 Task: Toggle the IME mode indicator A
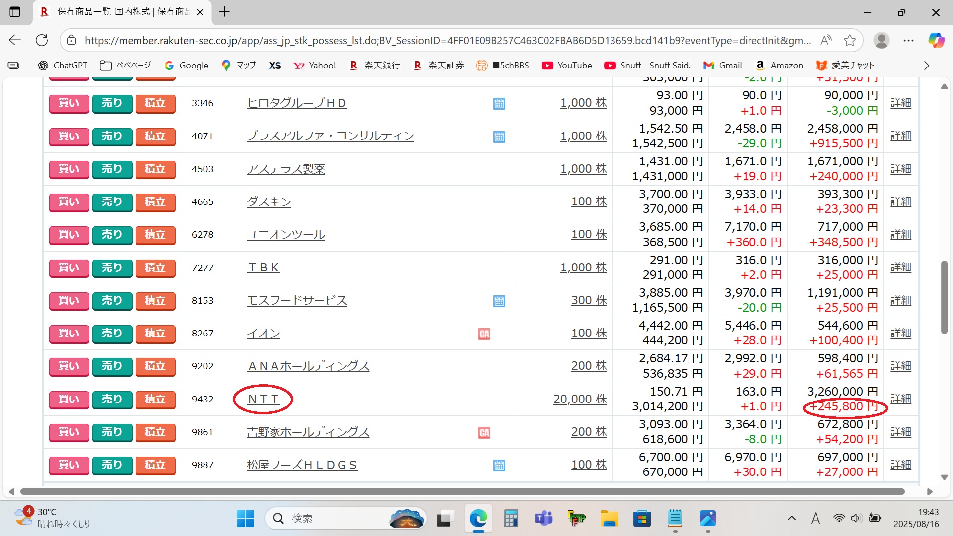tap(815, 519)
